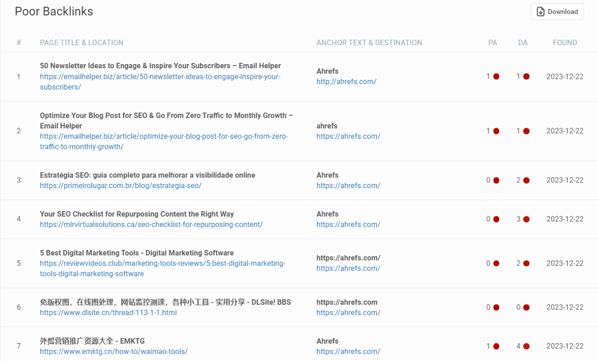
Task: Click the red PA dot for the Optimize Your Blog Post row
Action: point(496,131)
